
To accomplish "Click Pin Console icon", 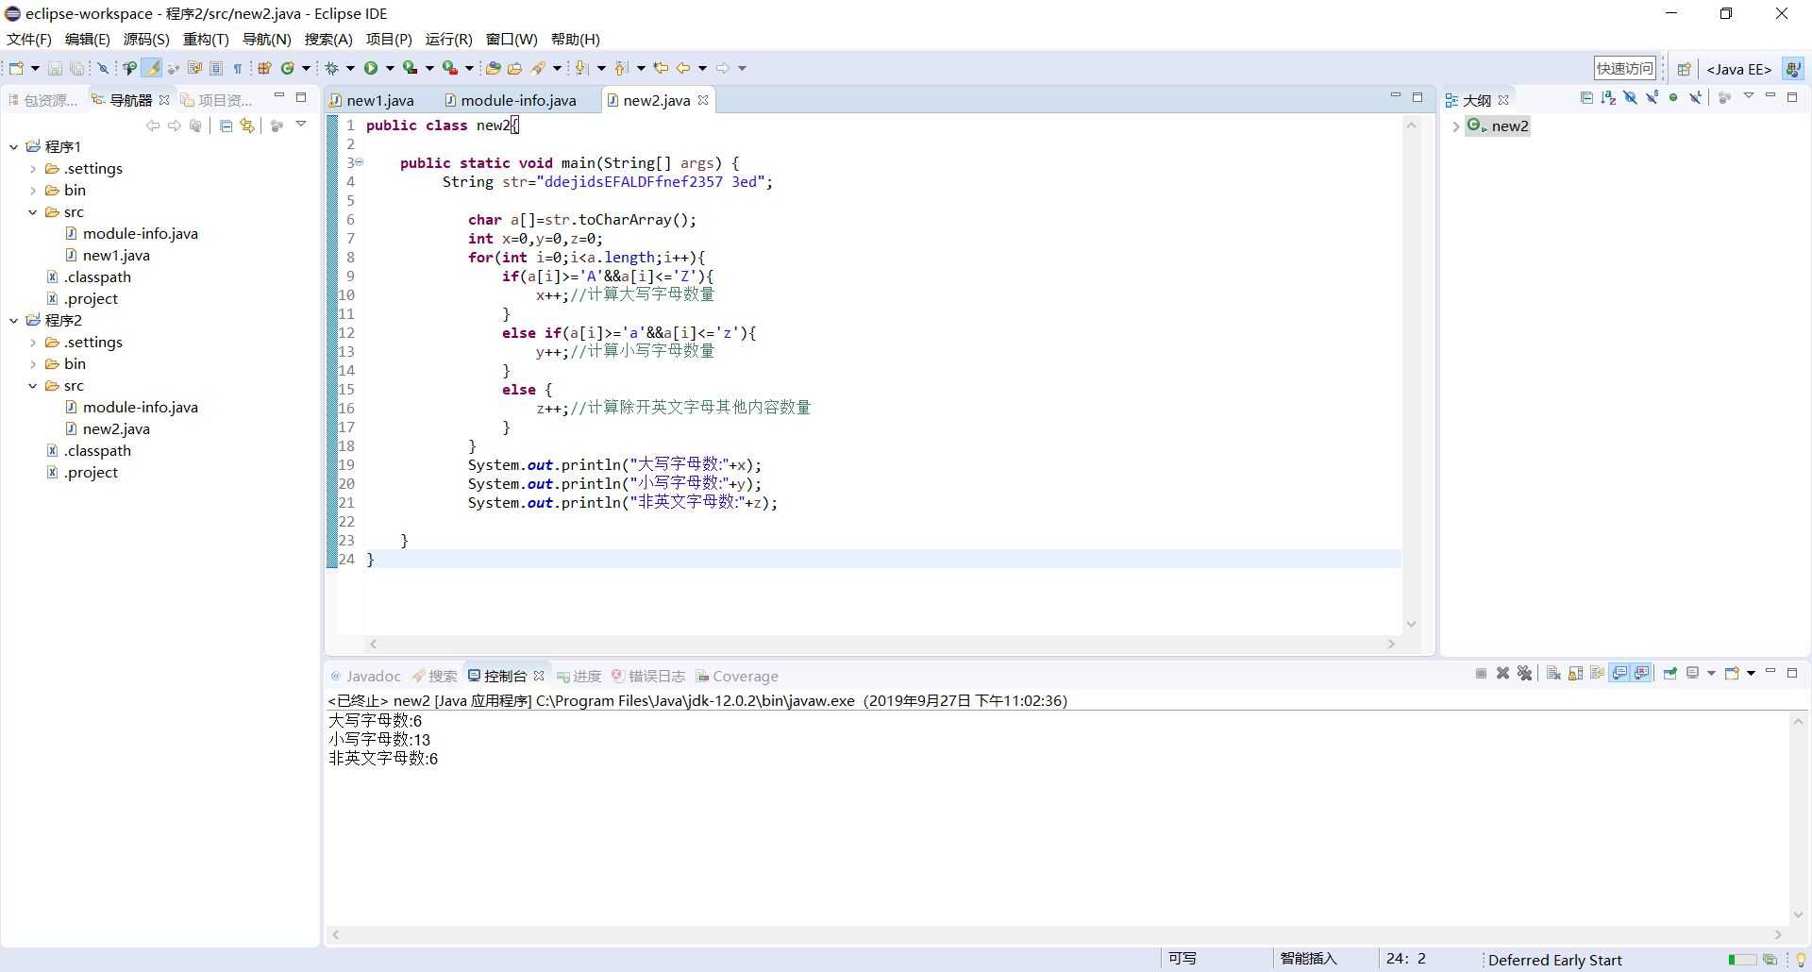I will pos(1669,673).
